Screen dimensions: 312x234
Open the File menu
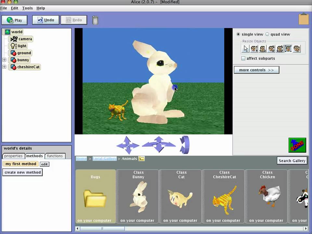[x=4, y=8]
